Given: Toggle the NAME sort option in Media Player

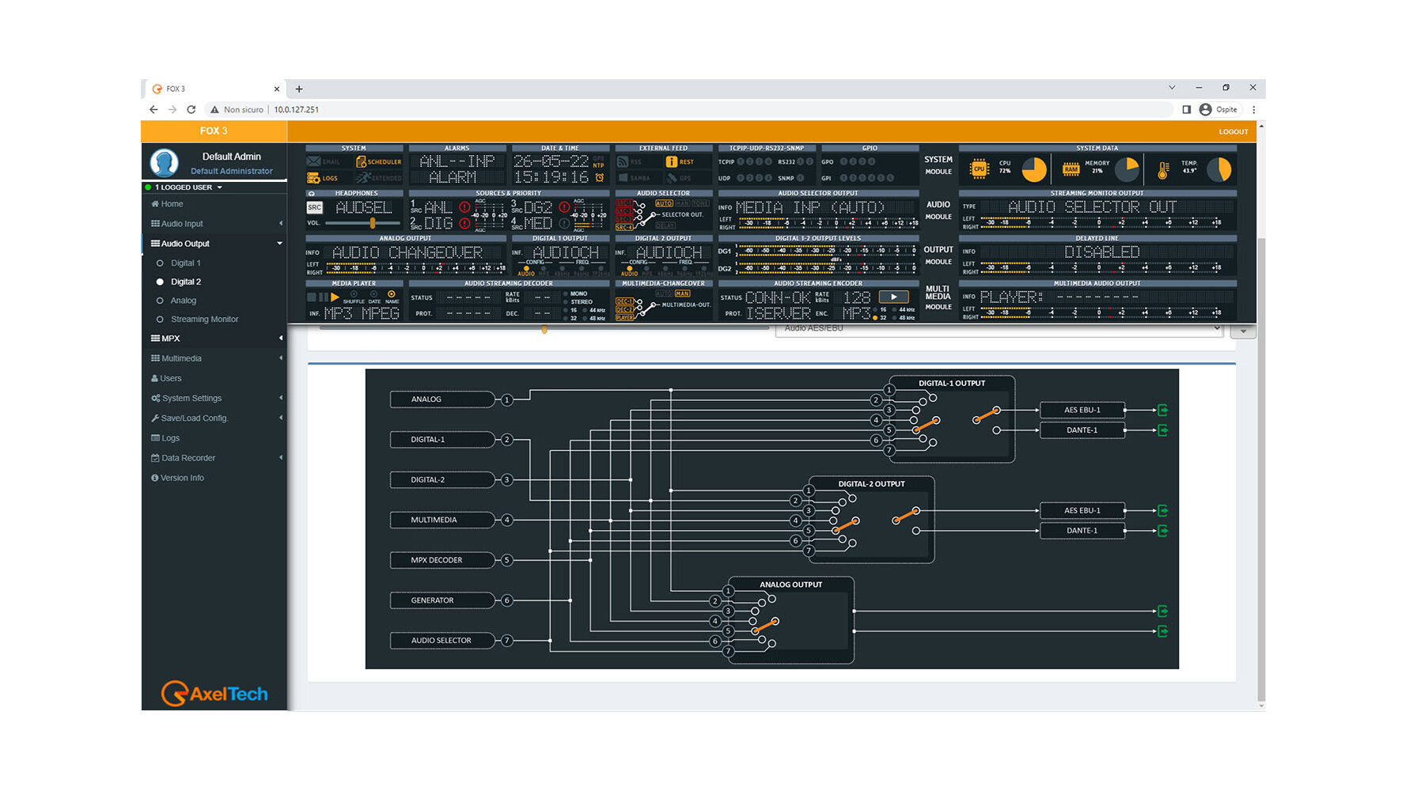Looking at the screenshot, I should tap(392, 295).
